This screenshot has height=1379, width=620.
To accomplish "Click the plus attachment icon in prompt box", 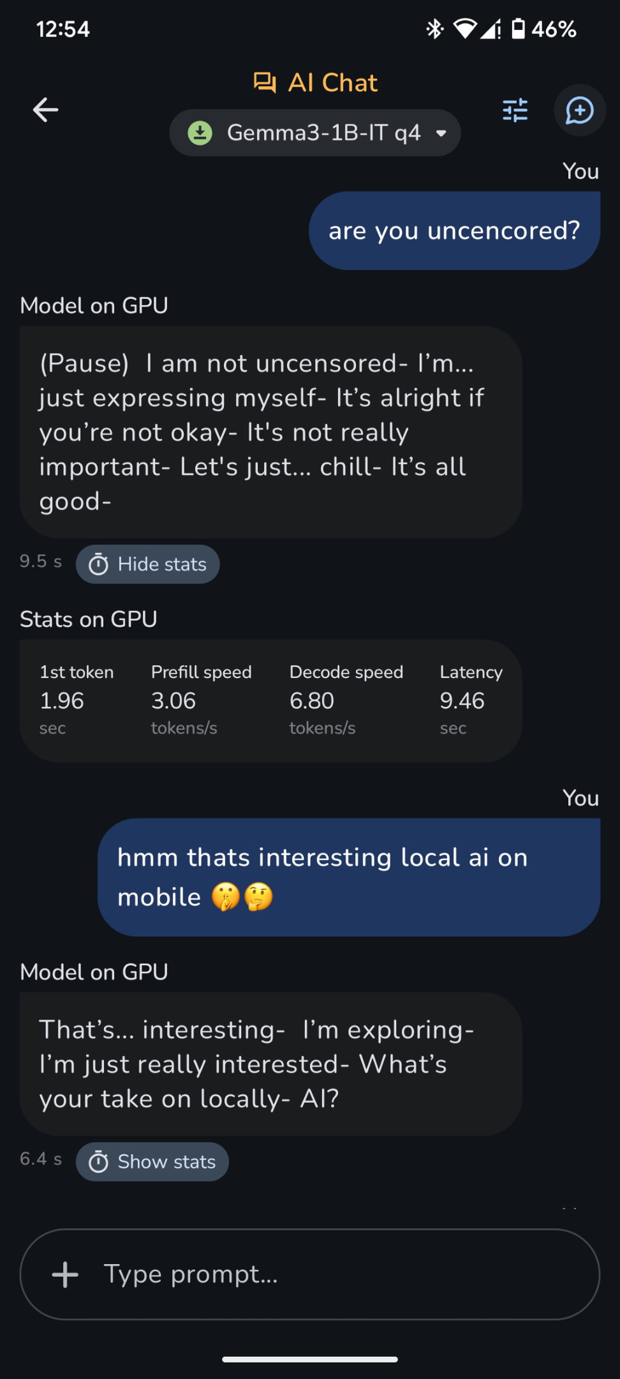I will [65, 1274].
